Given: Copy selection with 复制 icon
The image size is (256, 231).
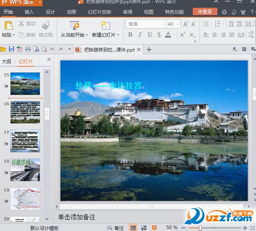Looking at the screenshot, I should (21, 35).
